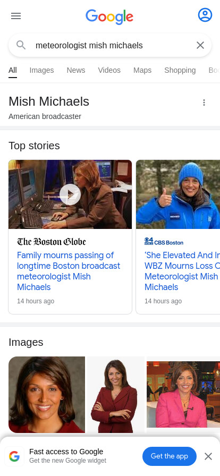Open three-dot options for Mish Michaels
220x476 pixels.
[x=204, y=103]
